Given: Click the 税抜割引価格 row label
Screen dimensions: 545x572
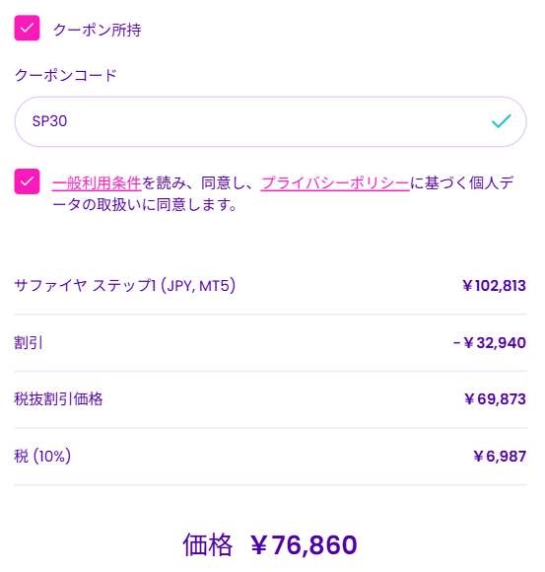Looking at the screenshot, I should (58, 399).
